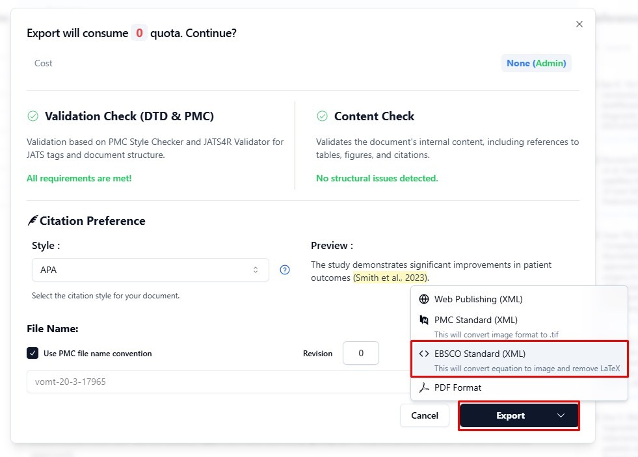Click the citation style help question icon

click(284, 270)
